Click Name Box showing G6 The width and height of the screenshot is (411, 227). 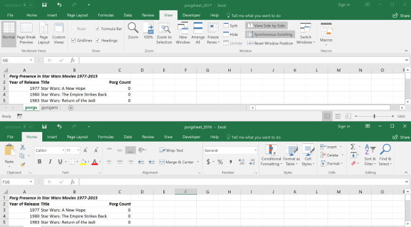click(x=17, y=60)
